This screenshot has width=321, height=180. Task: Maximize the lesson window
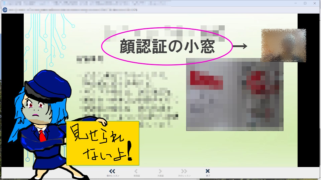click(305, 3)
